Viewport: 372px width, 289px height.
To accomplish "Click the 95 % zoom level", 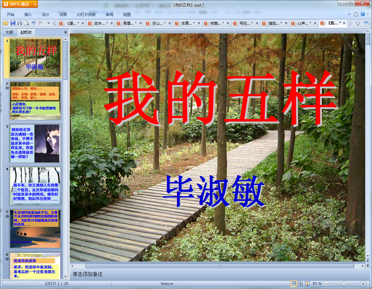I will (x=317, y=284).
